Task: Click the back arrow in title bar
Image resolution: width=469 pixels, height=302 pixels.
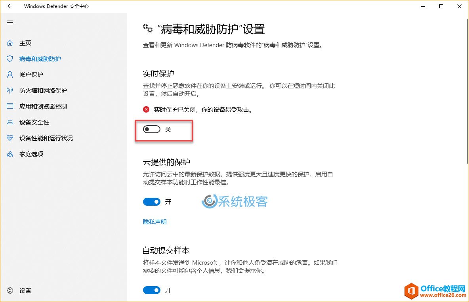Action: 10,6
